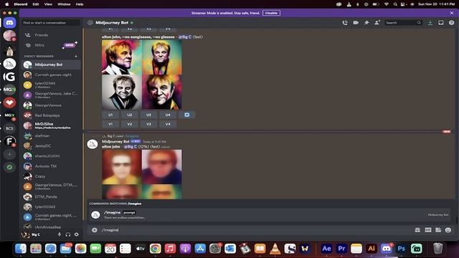Image resolution: width=459 pixels, height=258 pixels.
Task: Open Explore public servers compass icon
Action: tap(9, 167)
